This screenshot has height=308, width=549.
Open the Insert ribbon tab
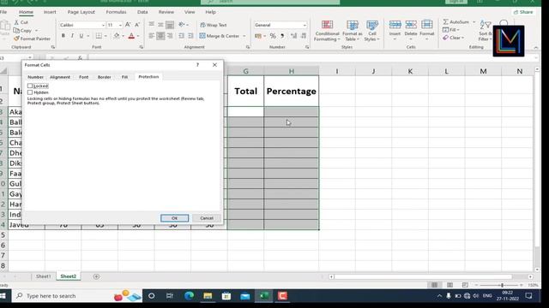tap(50, 12)
